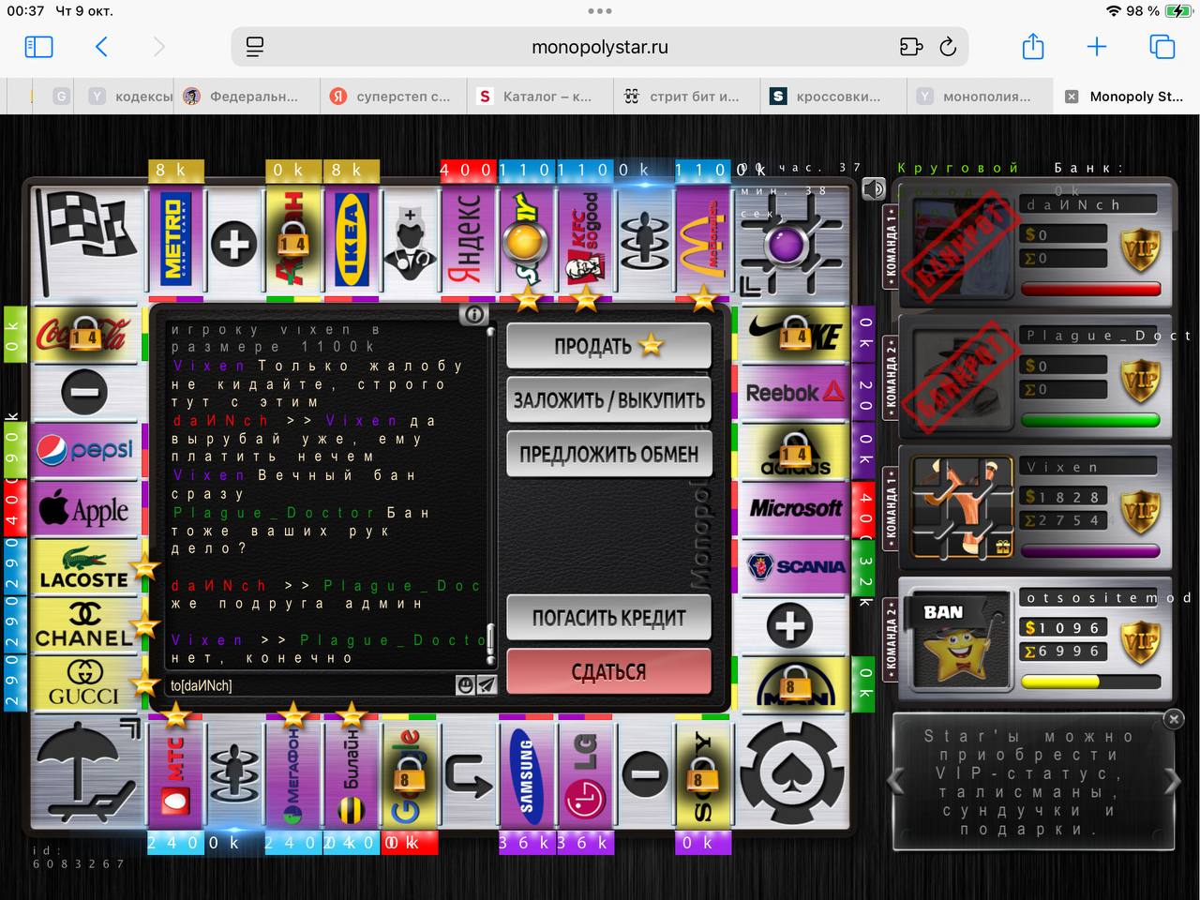Click the Chanel property cell
Image resolution: width=1200 pixels, height=900 pixels.
pos(83,625)
